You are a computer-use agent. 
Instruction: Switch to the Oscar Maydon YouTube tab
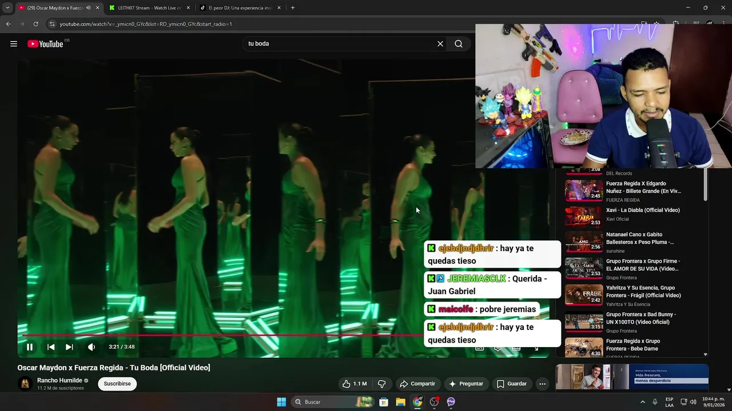(x=51, y=8)
